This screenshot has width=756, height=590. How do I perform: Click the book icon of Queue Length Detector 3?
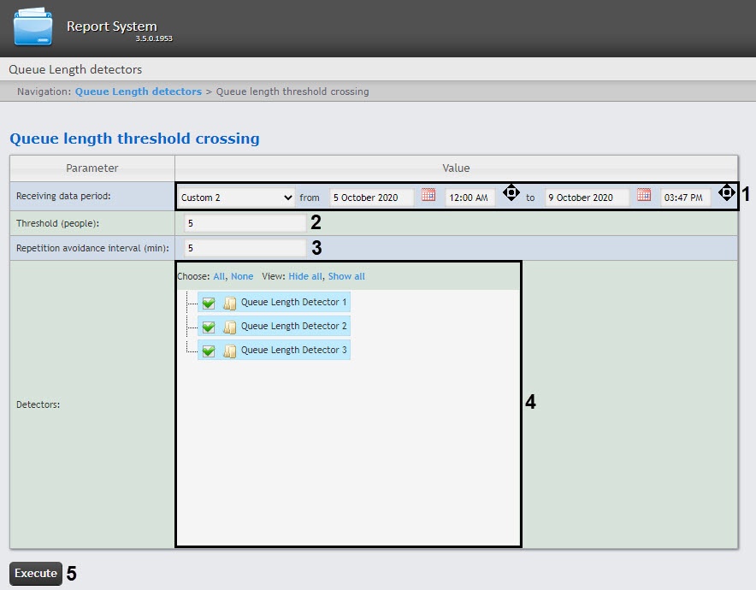click(x=229, y=351)
